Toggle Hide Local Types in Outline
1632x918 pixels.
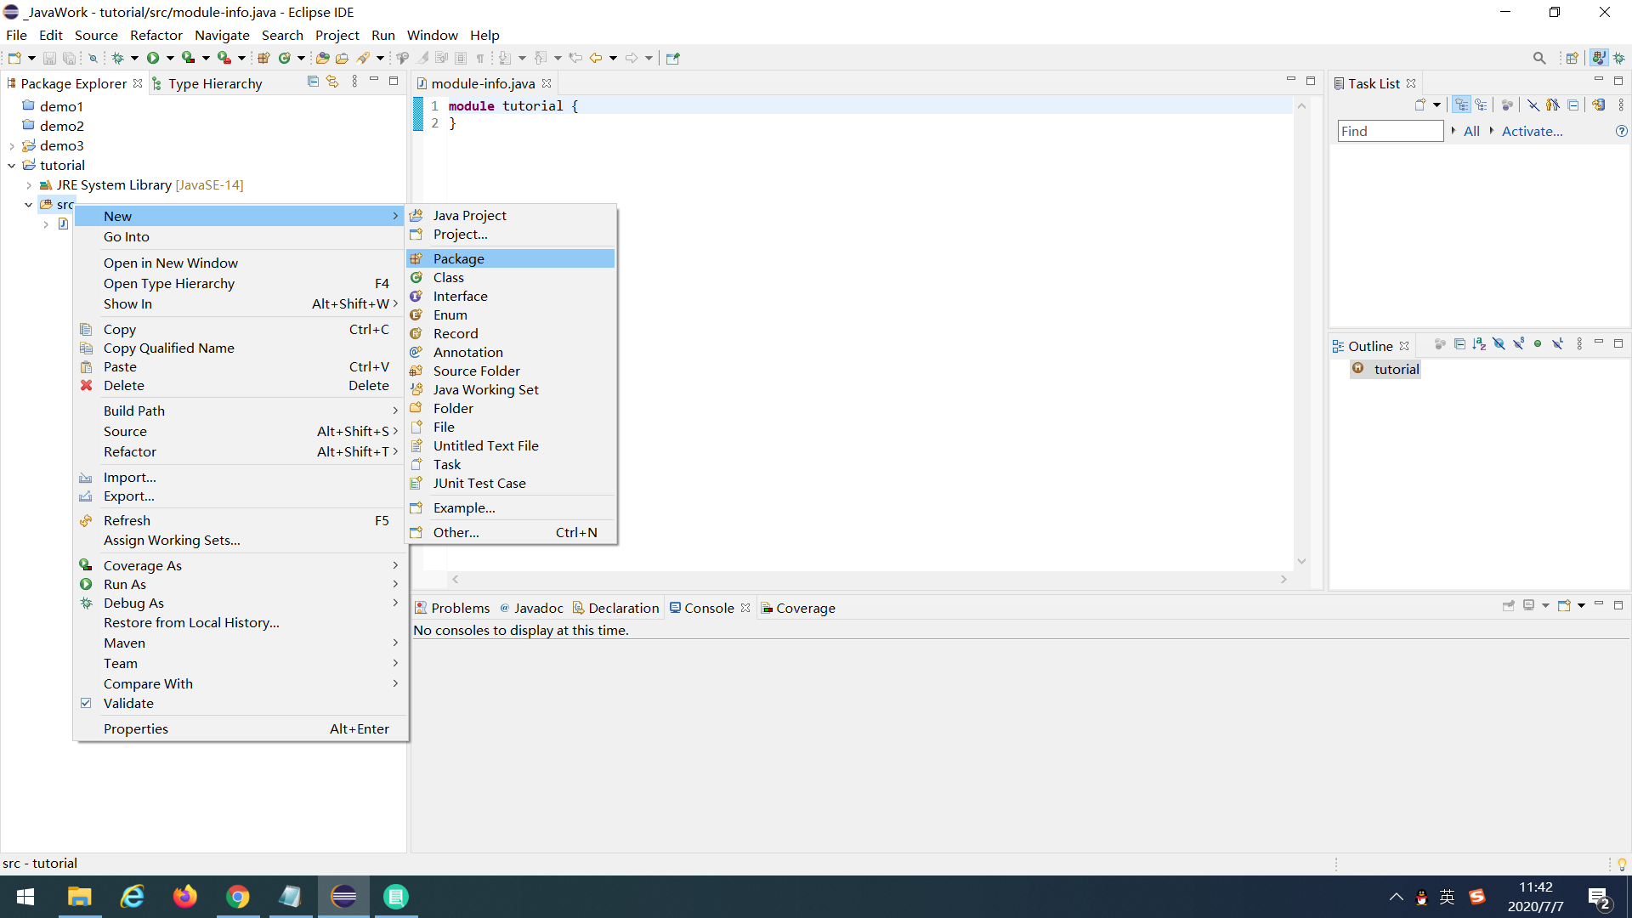point(1557,344)
